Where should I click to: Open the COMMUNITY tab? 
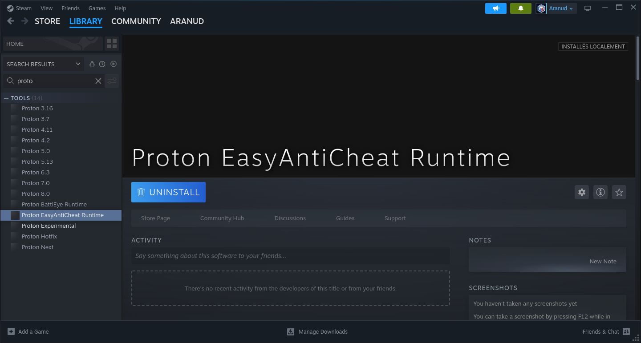(x=136, y=21)
